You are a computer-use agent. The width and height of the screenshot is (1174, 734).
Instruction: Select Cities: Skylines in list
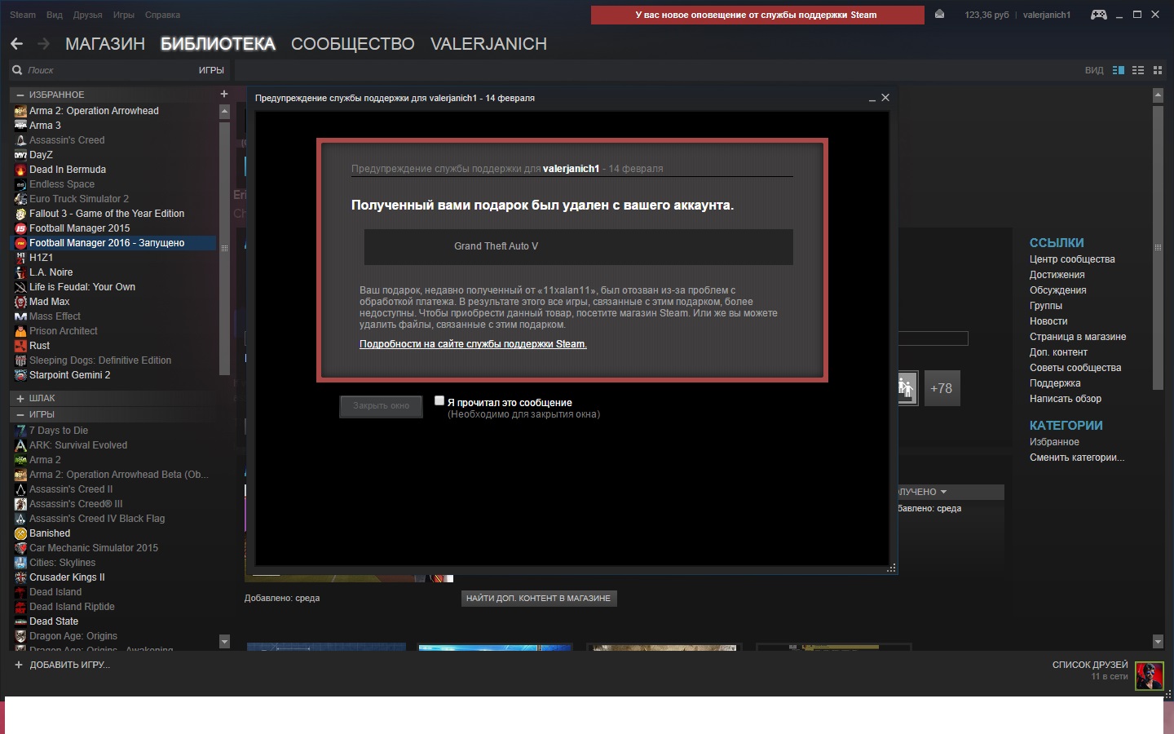(62, 563)
